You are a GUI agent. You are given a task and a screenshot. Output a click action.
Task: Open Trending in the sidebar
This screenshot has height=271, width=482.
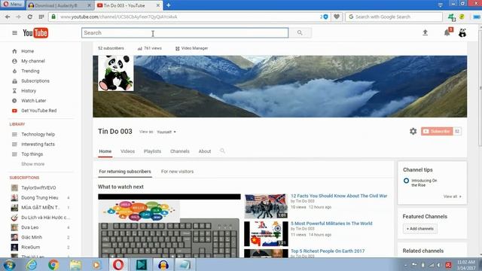pos(30,71)
